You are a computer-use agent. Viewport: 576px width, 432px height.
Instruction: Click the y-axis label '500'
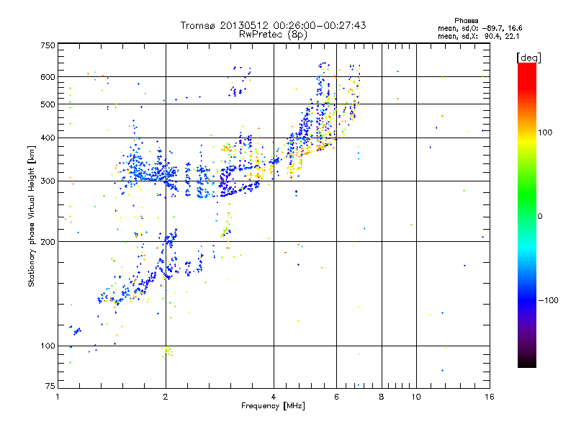[48, 104]
